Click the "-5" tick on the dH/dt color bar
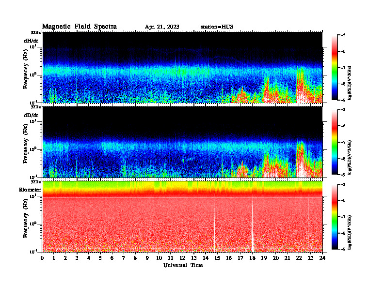This screenshot has width=384, height=296. pyautogui.click(x=343, y=35)
